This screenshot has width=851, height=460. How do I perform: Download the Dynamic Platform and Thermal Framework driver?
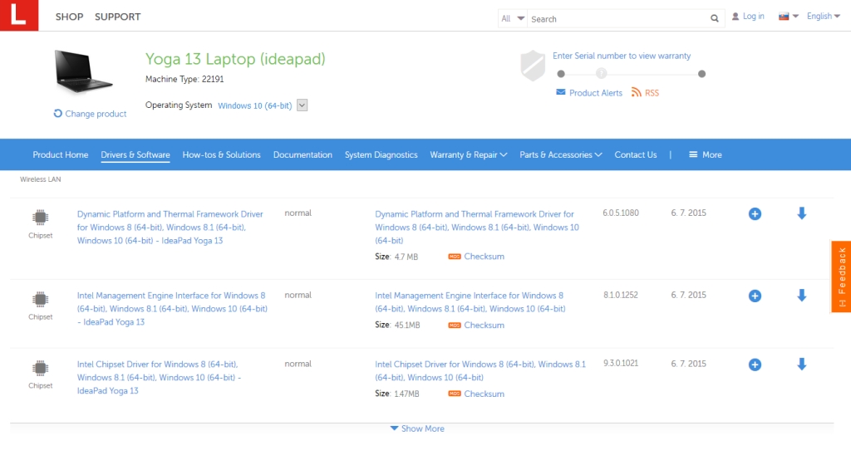[x=801, y=213]
